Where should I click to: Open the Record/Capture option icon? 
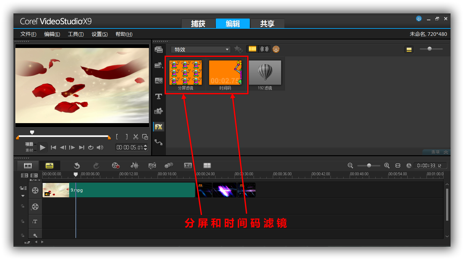pyautogui.click(x=116, y=165)
